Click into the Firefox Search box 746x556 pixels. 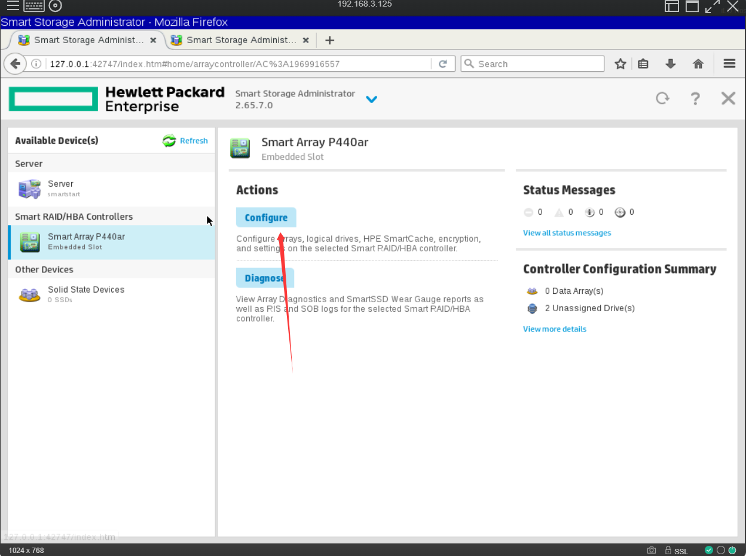click(532, 63)
